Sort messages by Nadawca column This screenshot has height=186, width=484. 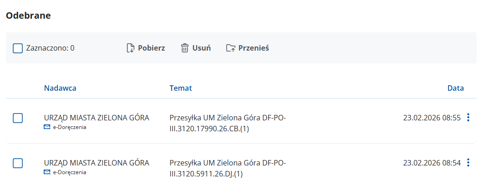60,88
